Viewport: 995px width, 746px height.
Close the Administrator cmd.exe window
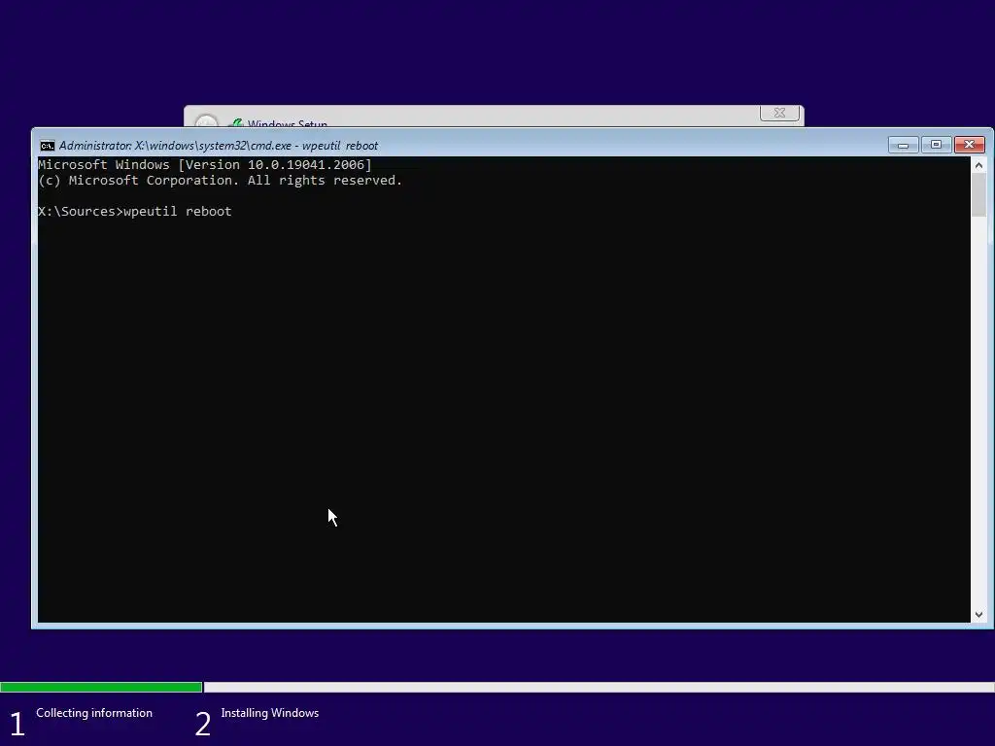pyautogui.click(x=969, y=146)
